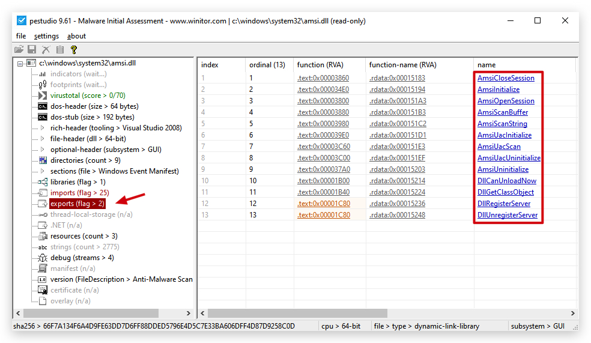Image resolution: width=591 pixels, height=343 pixels.
Task: Click the index column header
Action: pyautogui.click(x=222, y=65)
